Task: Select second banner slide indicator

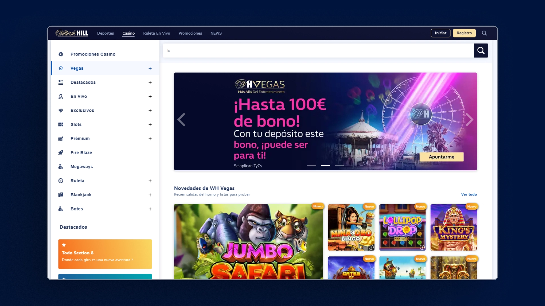Action: click(x=326, y=165)
